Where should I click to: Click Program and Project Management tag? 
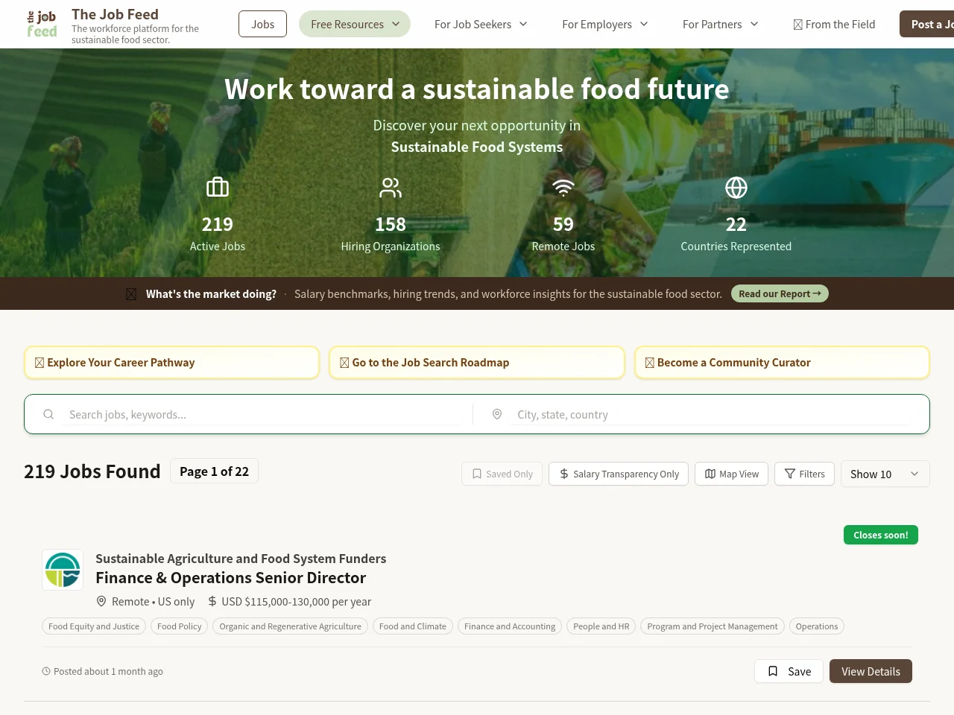tap(713, 626)
